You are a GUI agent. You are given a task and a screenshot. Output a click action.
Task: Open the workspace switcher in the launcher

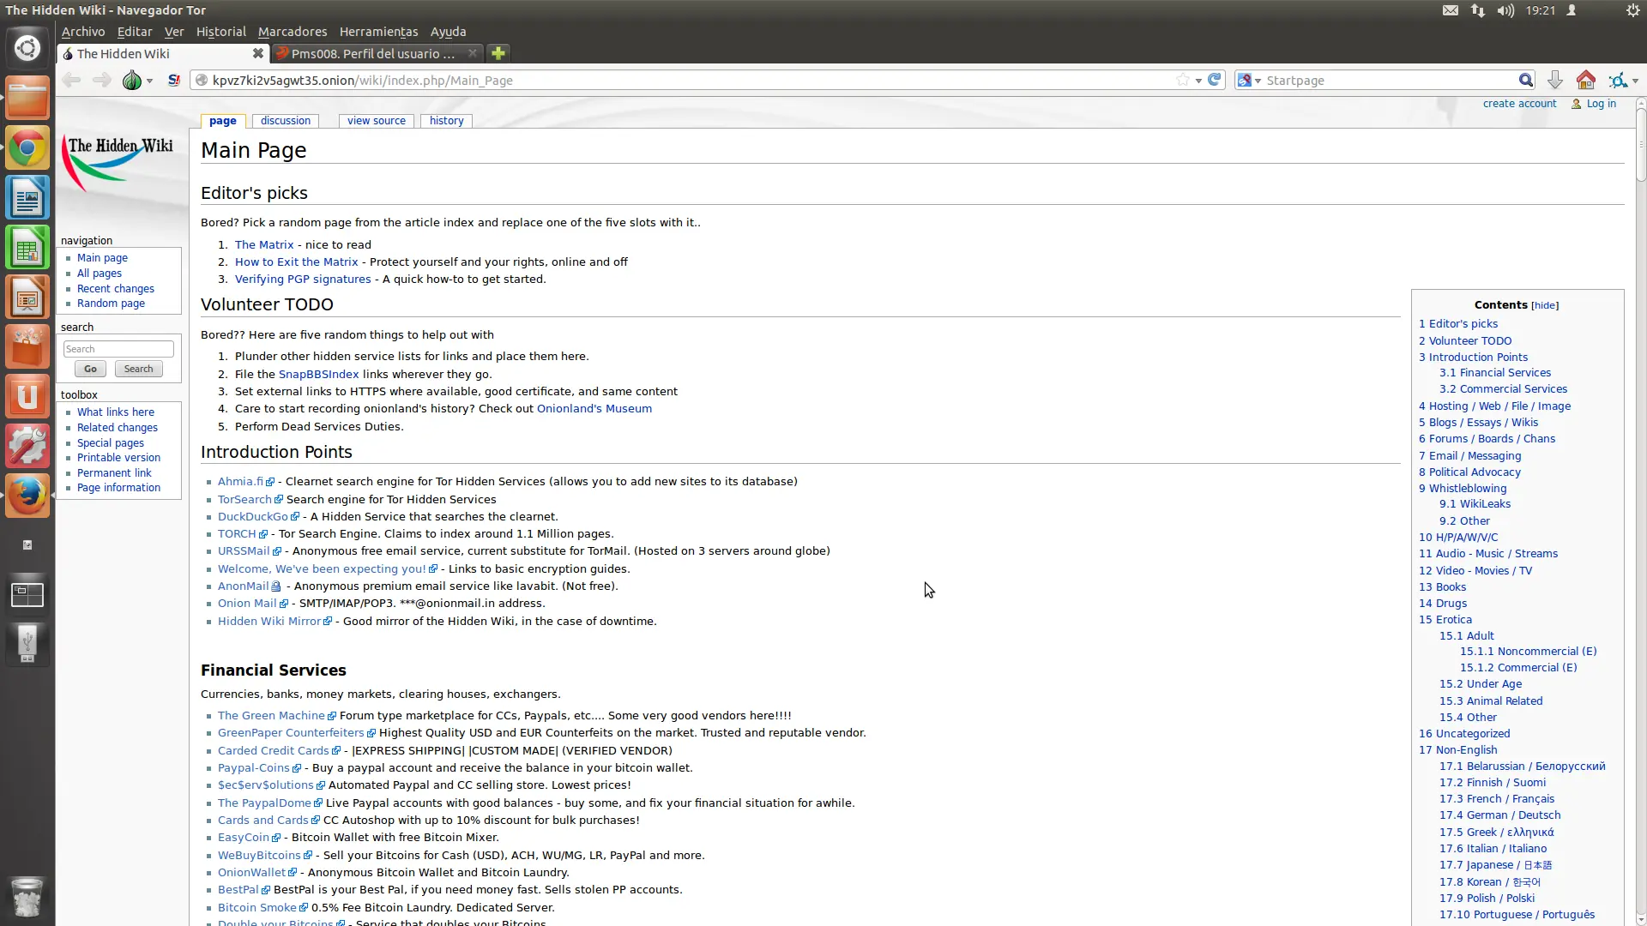tap(27, 594)
